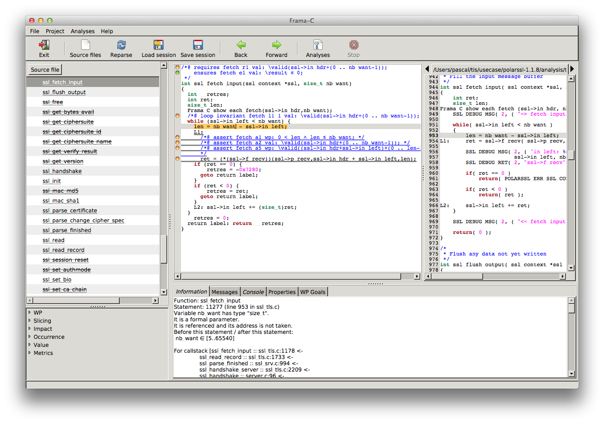Switch to the Messages tab
This screenshot has width=604, height=424.
224,292
